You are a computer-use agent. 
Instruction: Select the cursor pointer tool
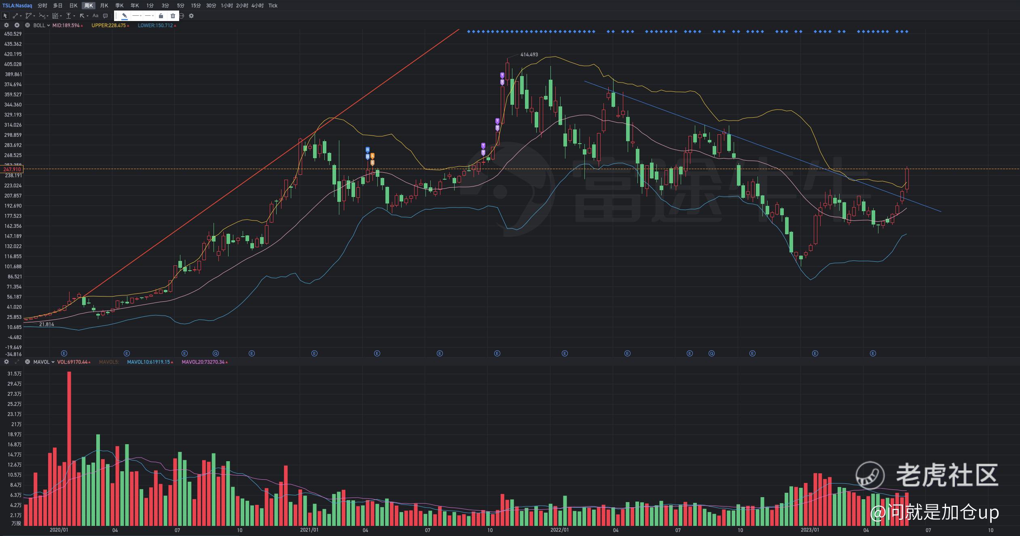point(5,16)
